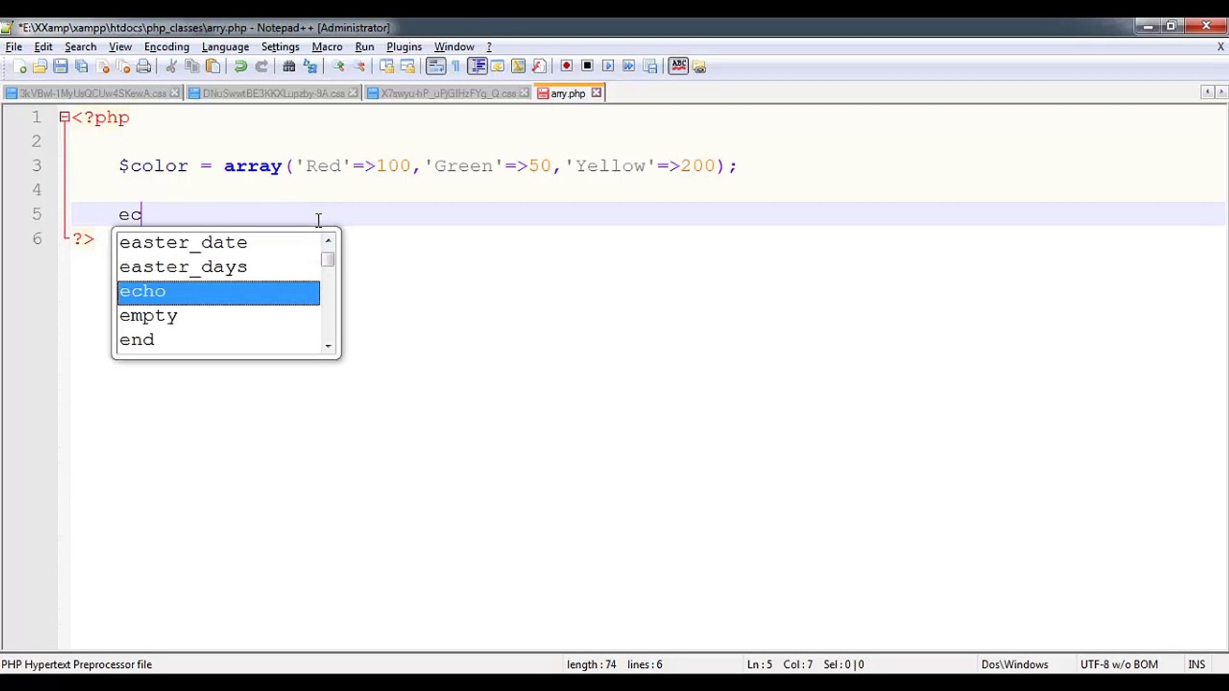Choose empty from the autocomplete suggestions
This screenshot has height=691, width=1229.
point(218,316)
